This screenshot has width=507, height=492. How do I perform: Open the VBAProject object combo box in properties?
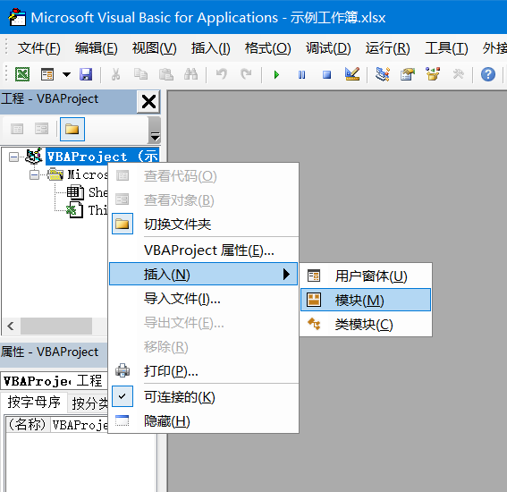click(55, 381)
